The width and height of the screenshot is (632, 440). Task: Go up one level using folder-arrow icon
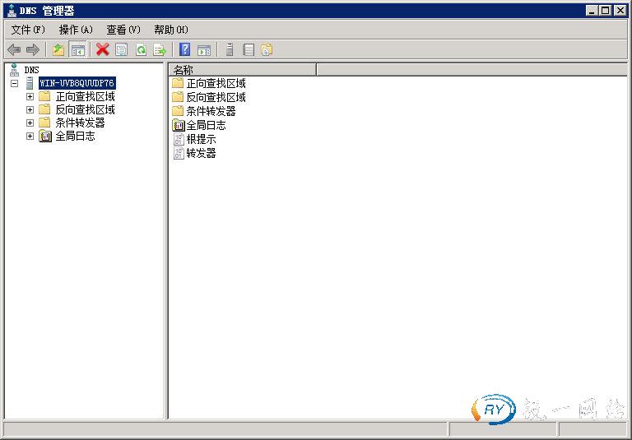[58, 50]
